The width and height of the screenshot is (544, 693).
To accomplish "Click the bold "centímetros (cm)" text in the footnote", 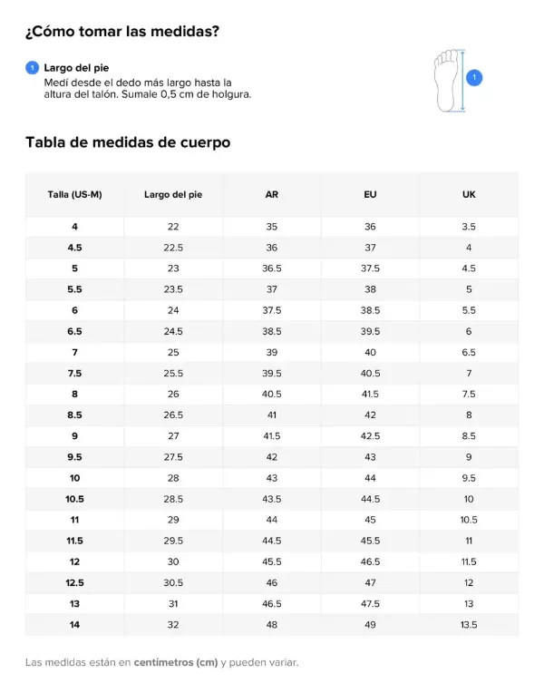I will (175, 662).
